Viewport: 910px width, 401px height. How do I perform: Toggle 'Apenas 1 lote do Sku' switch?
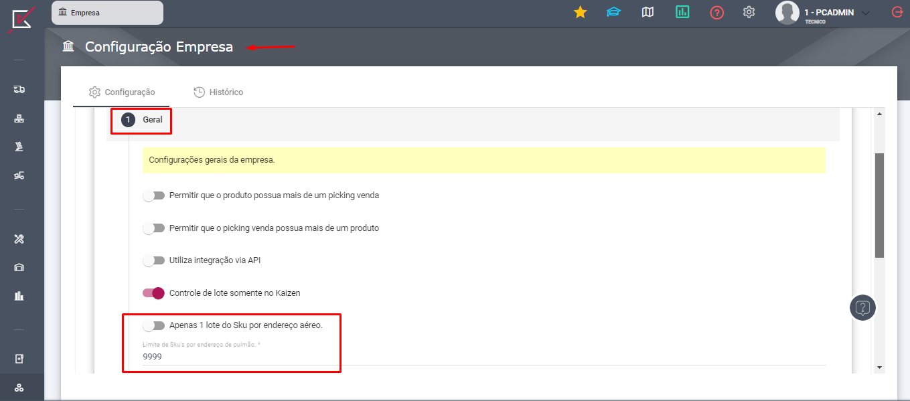pos(154,325)
